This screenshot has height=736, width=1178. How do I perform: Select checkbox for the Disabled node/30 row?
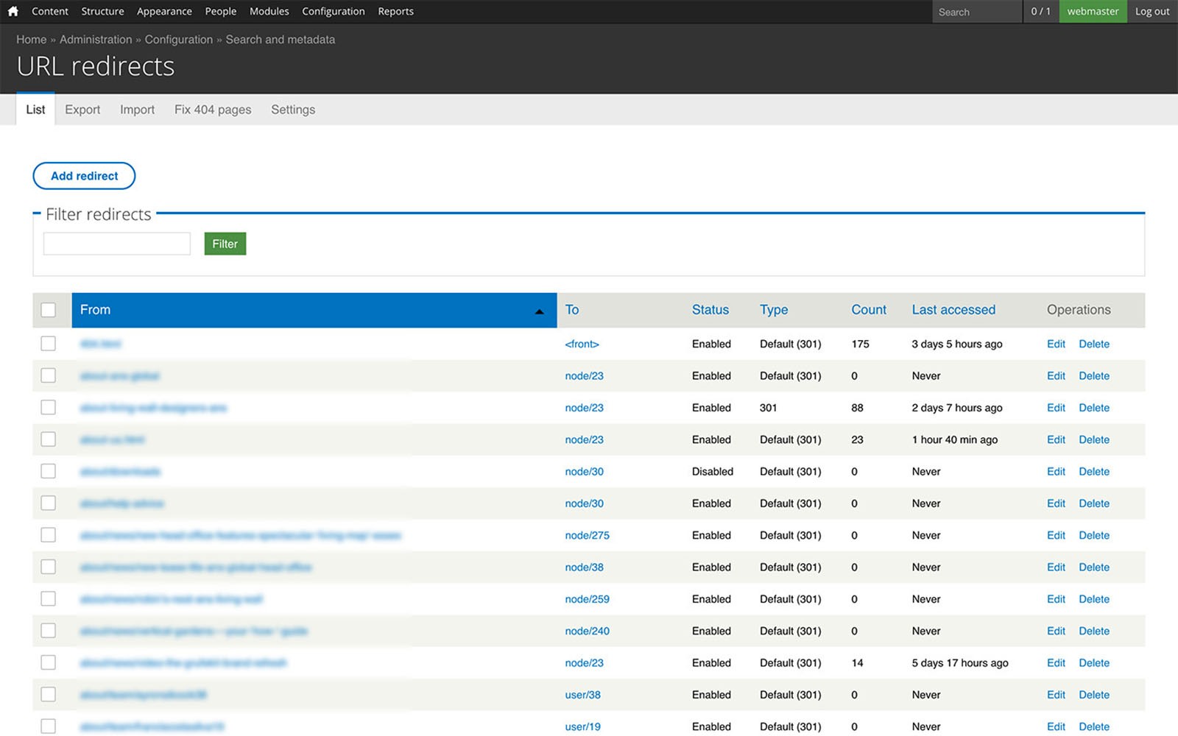(49, 471)
